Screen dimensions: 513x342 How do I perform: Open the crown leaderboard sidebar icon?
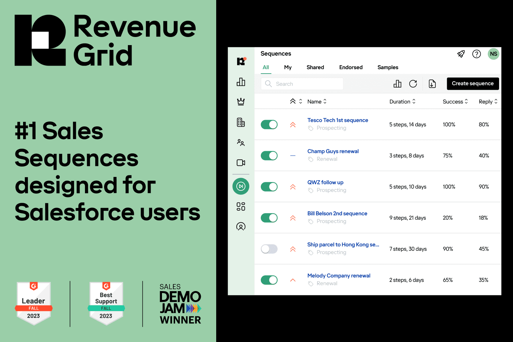pos(241,101)
